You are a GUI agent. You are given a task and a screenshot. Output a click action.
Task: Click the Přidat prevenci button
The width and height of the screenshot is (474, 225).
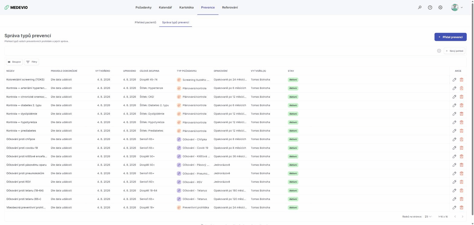pos(450,37)
